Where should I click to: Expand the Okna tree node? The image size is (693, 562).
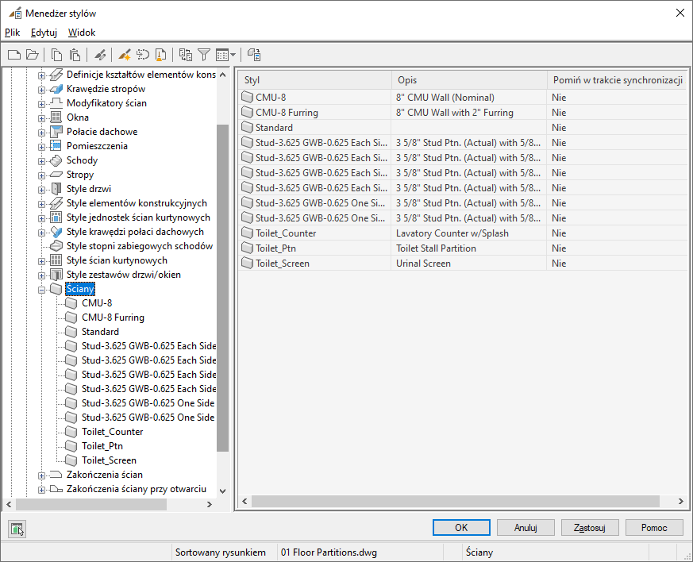pyautogui.click(x=41, y=118)
